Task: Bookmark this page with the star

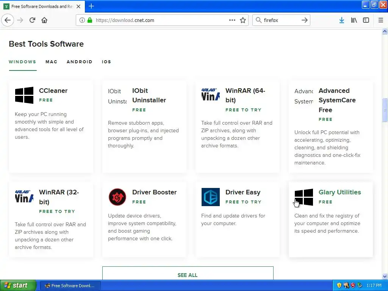Action: click(243, 20)
